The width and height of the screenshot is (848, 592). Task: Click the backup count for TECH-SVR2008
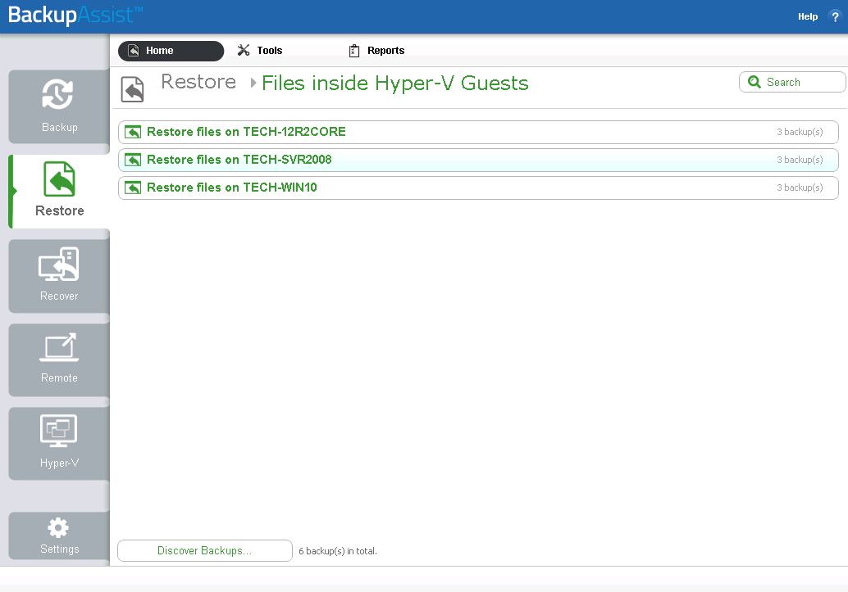tap(800, 160)
